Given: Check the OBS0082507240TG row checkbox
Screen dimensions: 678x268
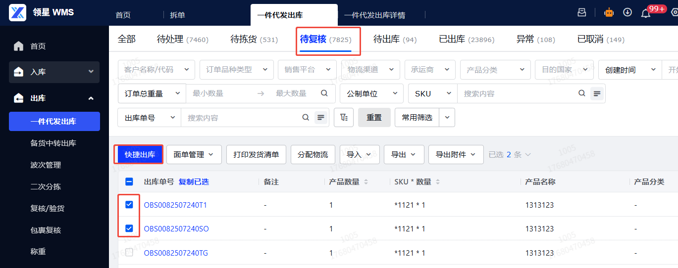Looking at the screenshot, I should click(129, 253).
